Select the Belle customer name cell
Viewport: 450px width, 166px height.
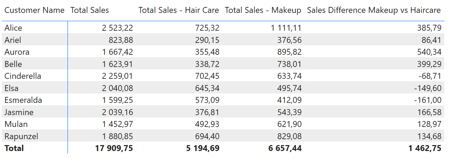coord(13,64)
